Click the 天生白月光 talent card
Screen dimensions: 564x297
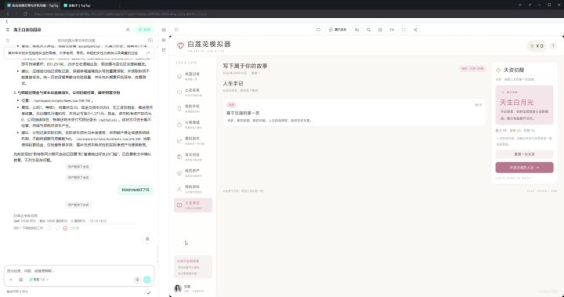point(524,105)
